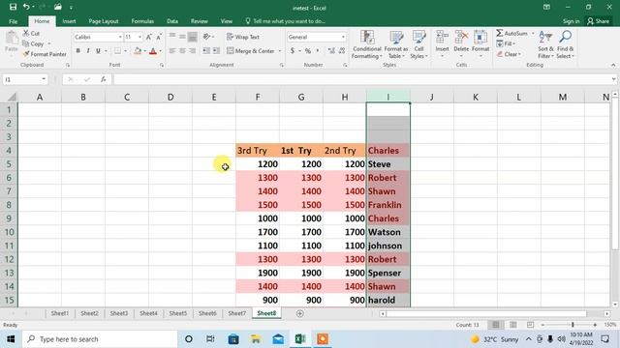Click the formula bar input field

click(361, 79)
